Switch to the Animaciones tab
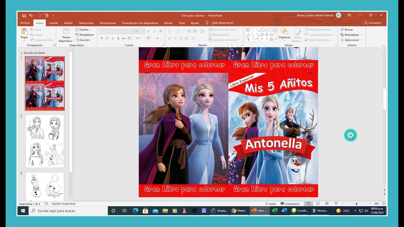This screenshot has width=404, height=227. tap(108, 23)
